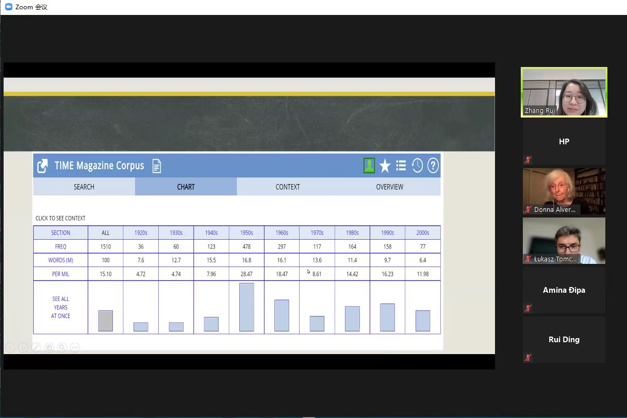Click the 1970s decade link
Image resolution: width=627 pixels, height=418 pixels.
point(317,233)
